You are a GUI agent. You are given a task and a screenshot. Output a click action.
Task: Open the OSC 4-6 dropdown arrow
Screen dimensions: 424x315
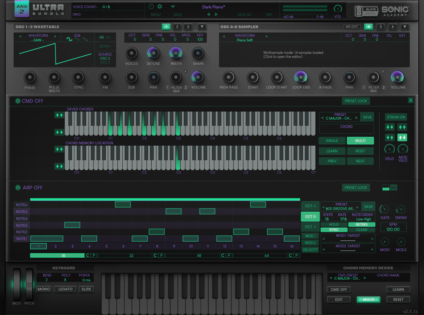pyautogui.click(x=405, y=27)
